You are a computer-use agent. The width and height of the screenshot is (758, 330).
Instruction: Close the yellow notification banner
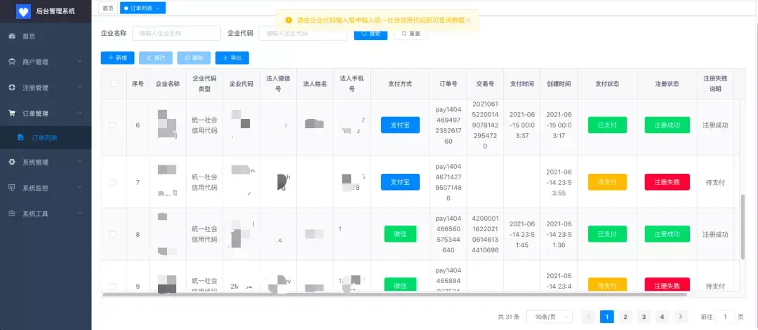[x=468, y=20]
